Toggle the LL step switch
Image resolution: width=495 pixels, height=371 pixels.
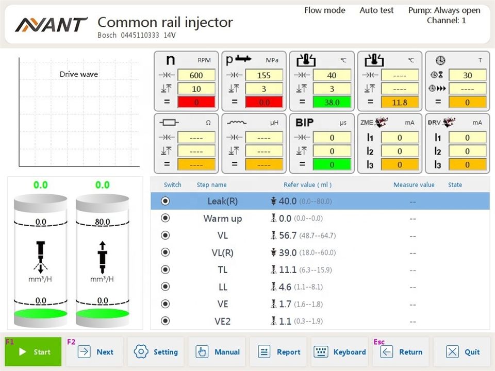click(165, 286)
